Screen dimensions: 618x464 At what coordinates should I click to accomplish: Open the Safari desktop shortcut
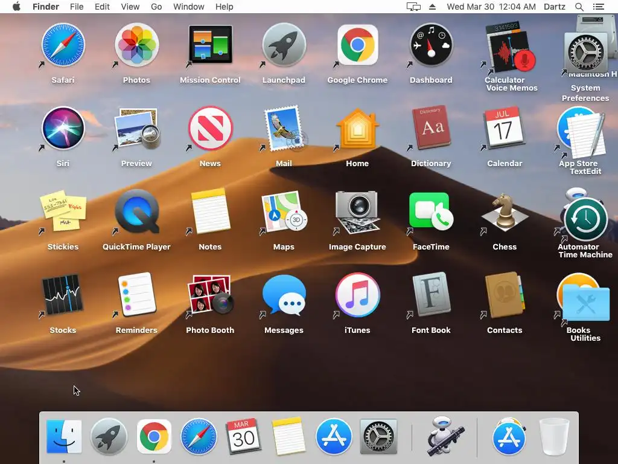tap(63, 45)
